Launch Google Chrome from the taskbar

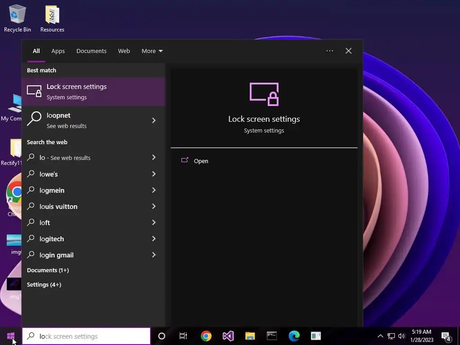(x=206, y=336)
